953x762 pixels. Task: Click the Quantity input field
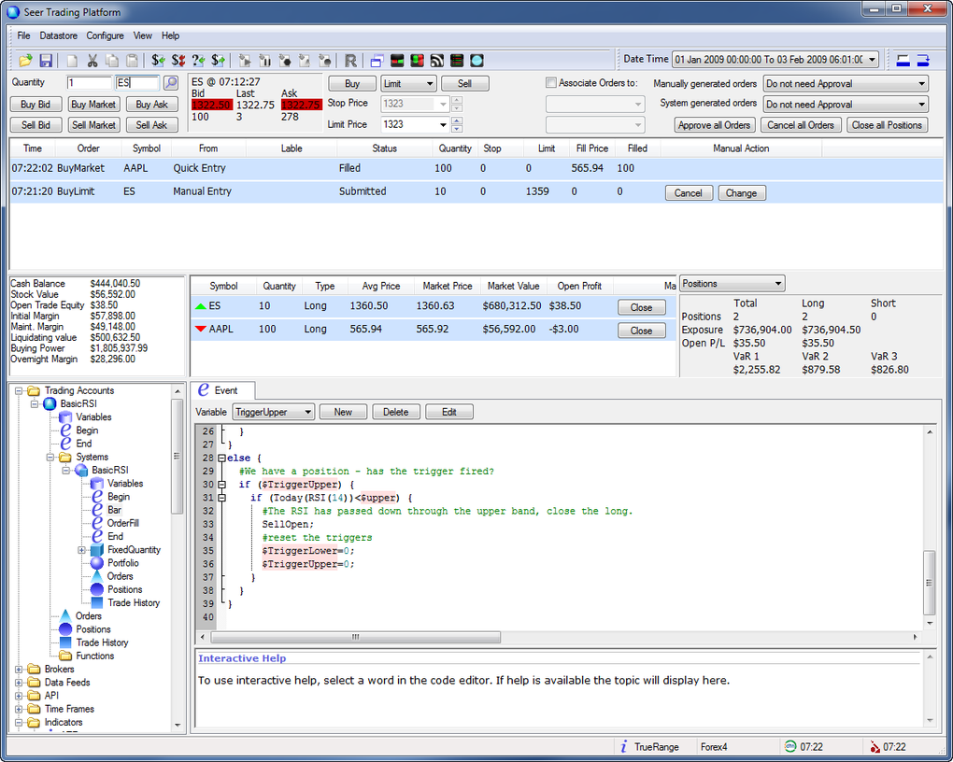(89, 83)
